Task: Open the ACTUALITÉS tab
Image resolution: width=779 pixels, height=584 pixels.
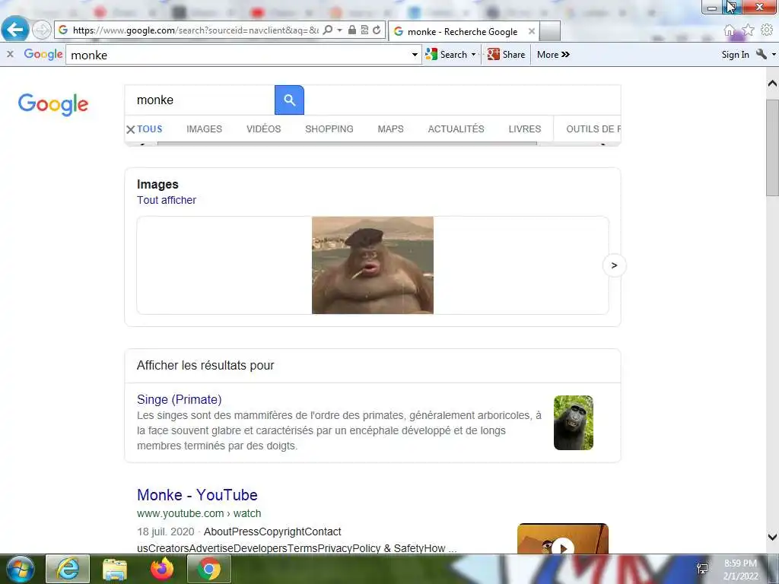Action: click(x=456, y=129)
